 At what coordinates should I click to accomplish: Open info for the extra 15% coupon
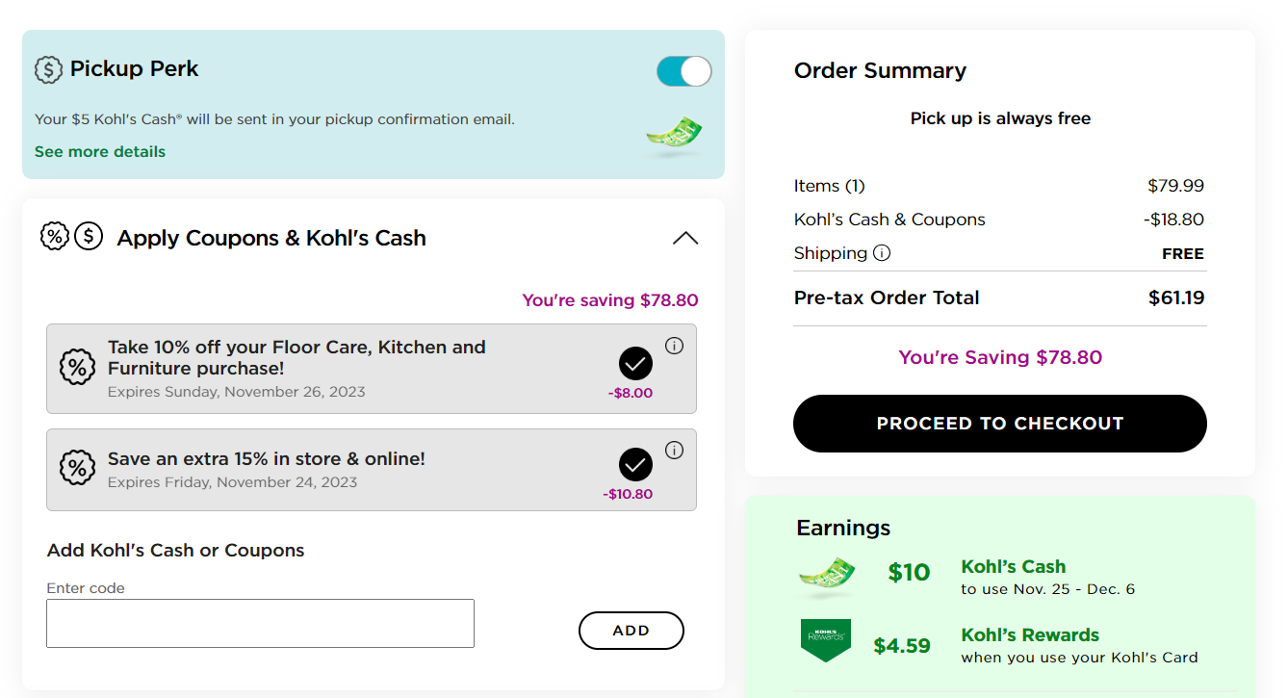(674, 451)
